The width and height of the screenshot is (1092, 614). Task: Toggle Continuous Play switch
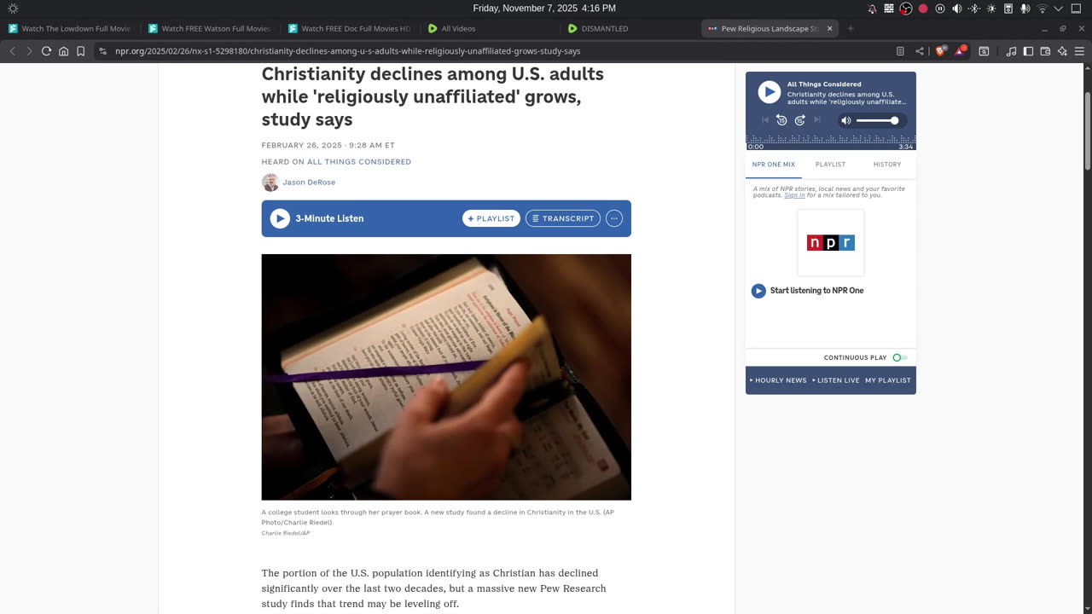899,357
